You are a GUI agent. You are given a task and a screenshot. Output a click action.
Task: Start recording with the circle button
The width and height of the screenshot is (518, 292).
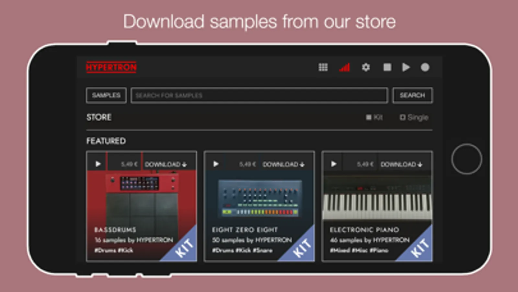[x=425, y=67]
